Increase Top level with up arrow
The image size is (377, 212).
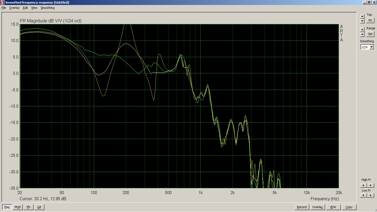pos(362,17)
